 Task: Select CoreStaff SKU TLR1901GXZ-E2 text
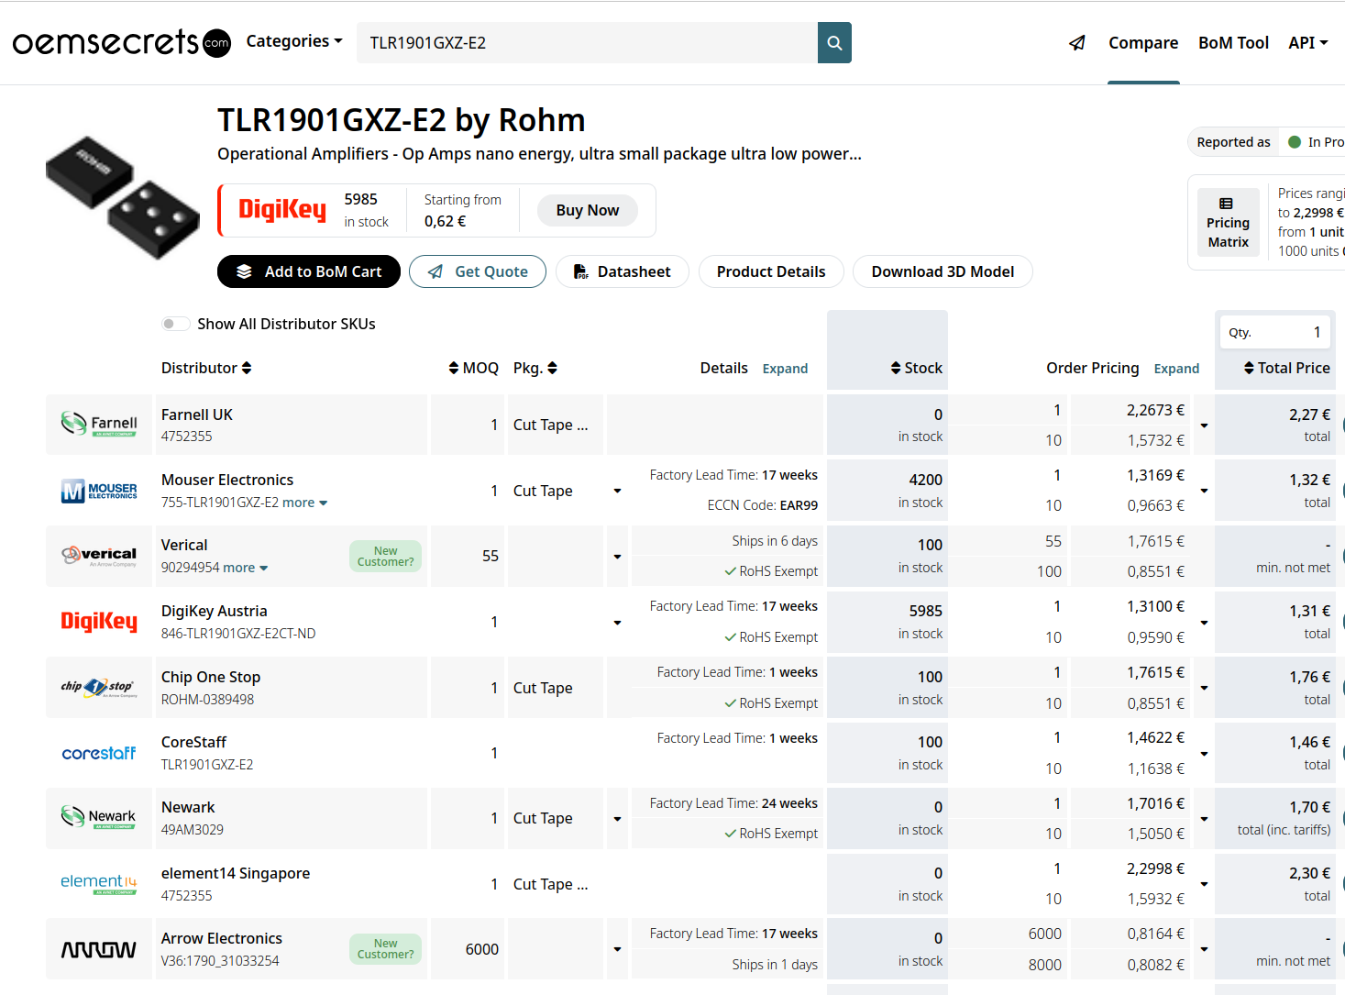(x=207, y=764)
